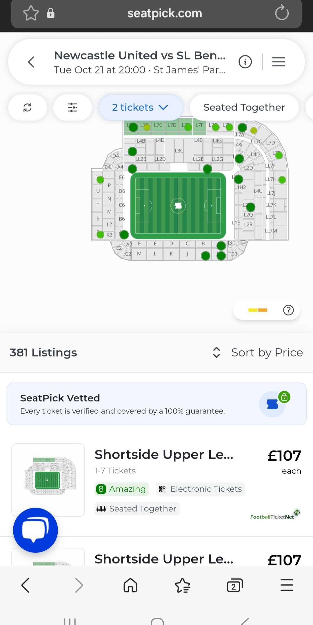
Task: Open the filters sliders chip
Action: point(72,107)
